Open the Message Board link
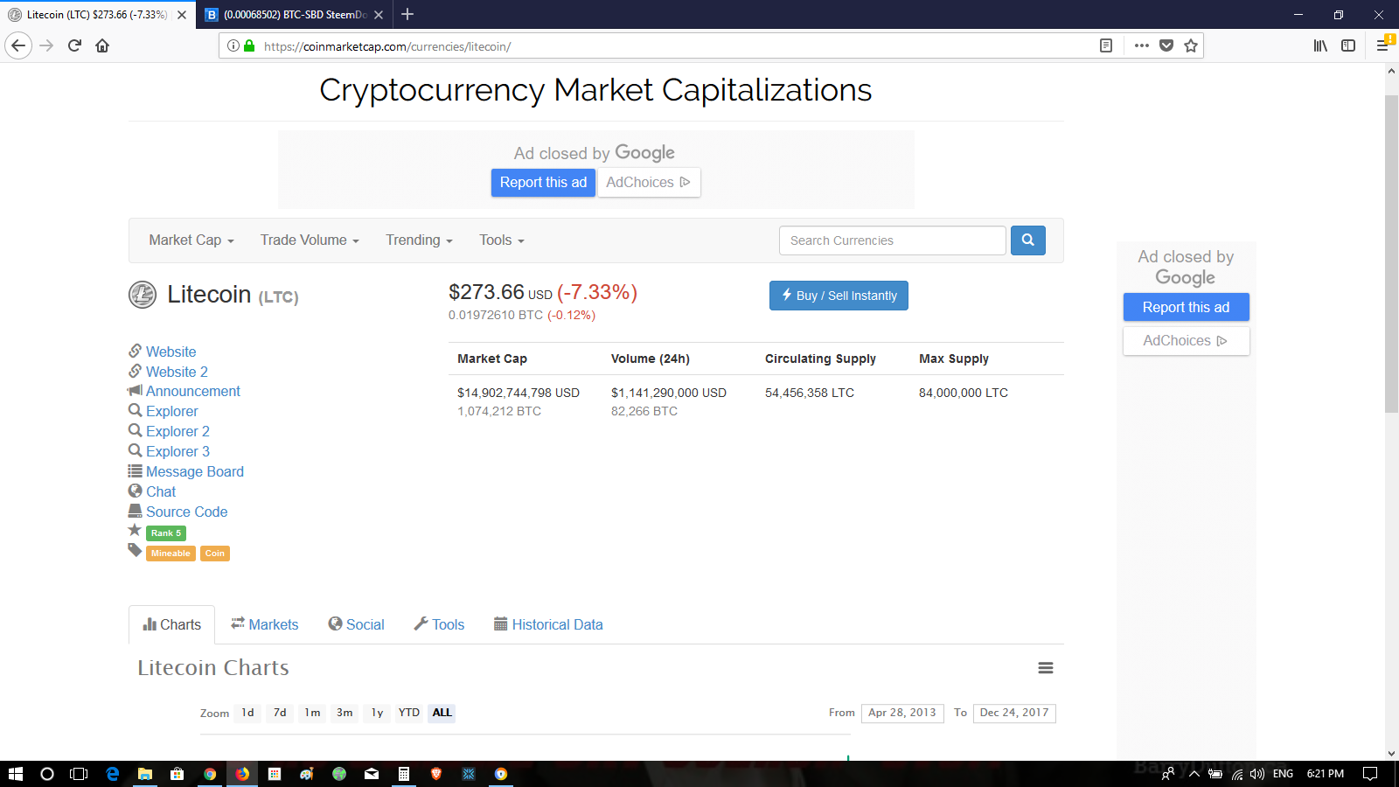Viewport: 1399px width, 787px height. [195, 471]
